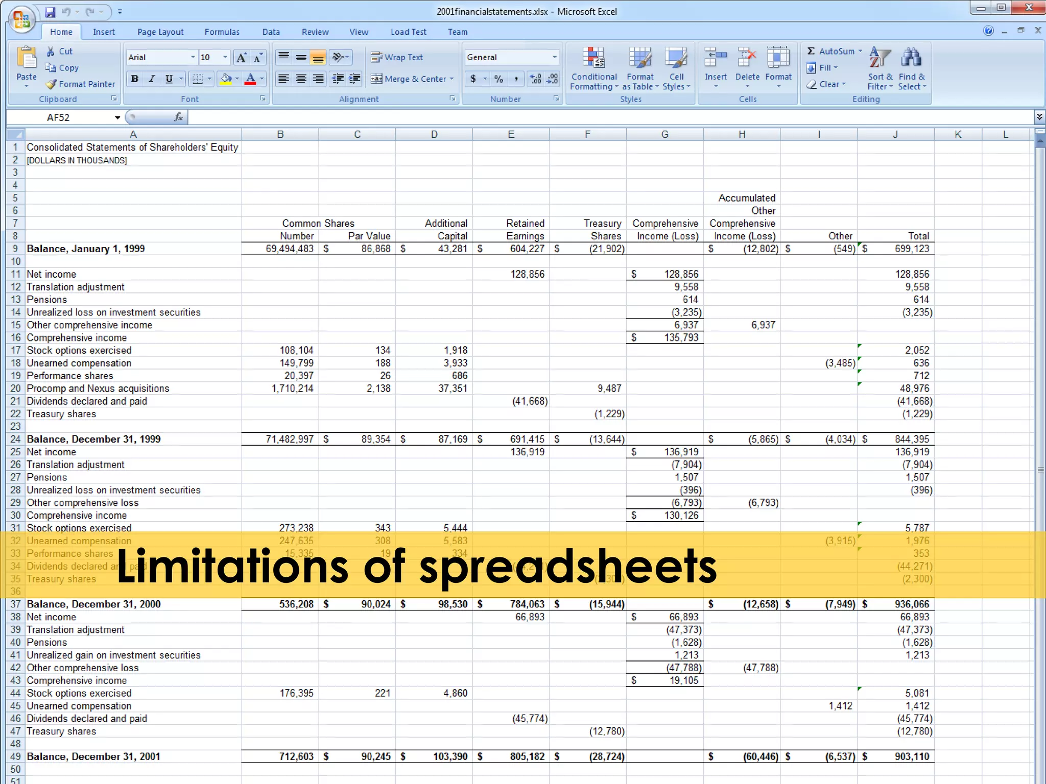Select column G header
This screenshot has height=784, width=1046.
click(x=664, y=134)
